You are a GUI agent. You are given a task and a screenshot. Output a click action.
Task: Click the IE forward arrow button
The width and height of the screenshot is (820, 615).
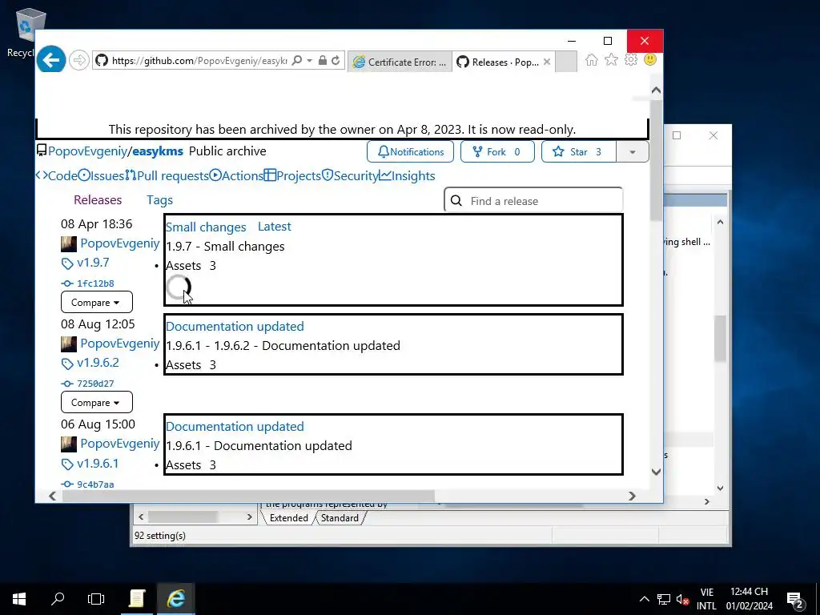coord(79,61)
